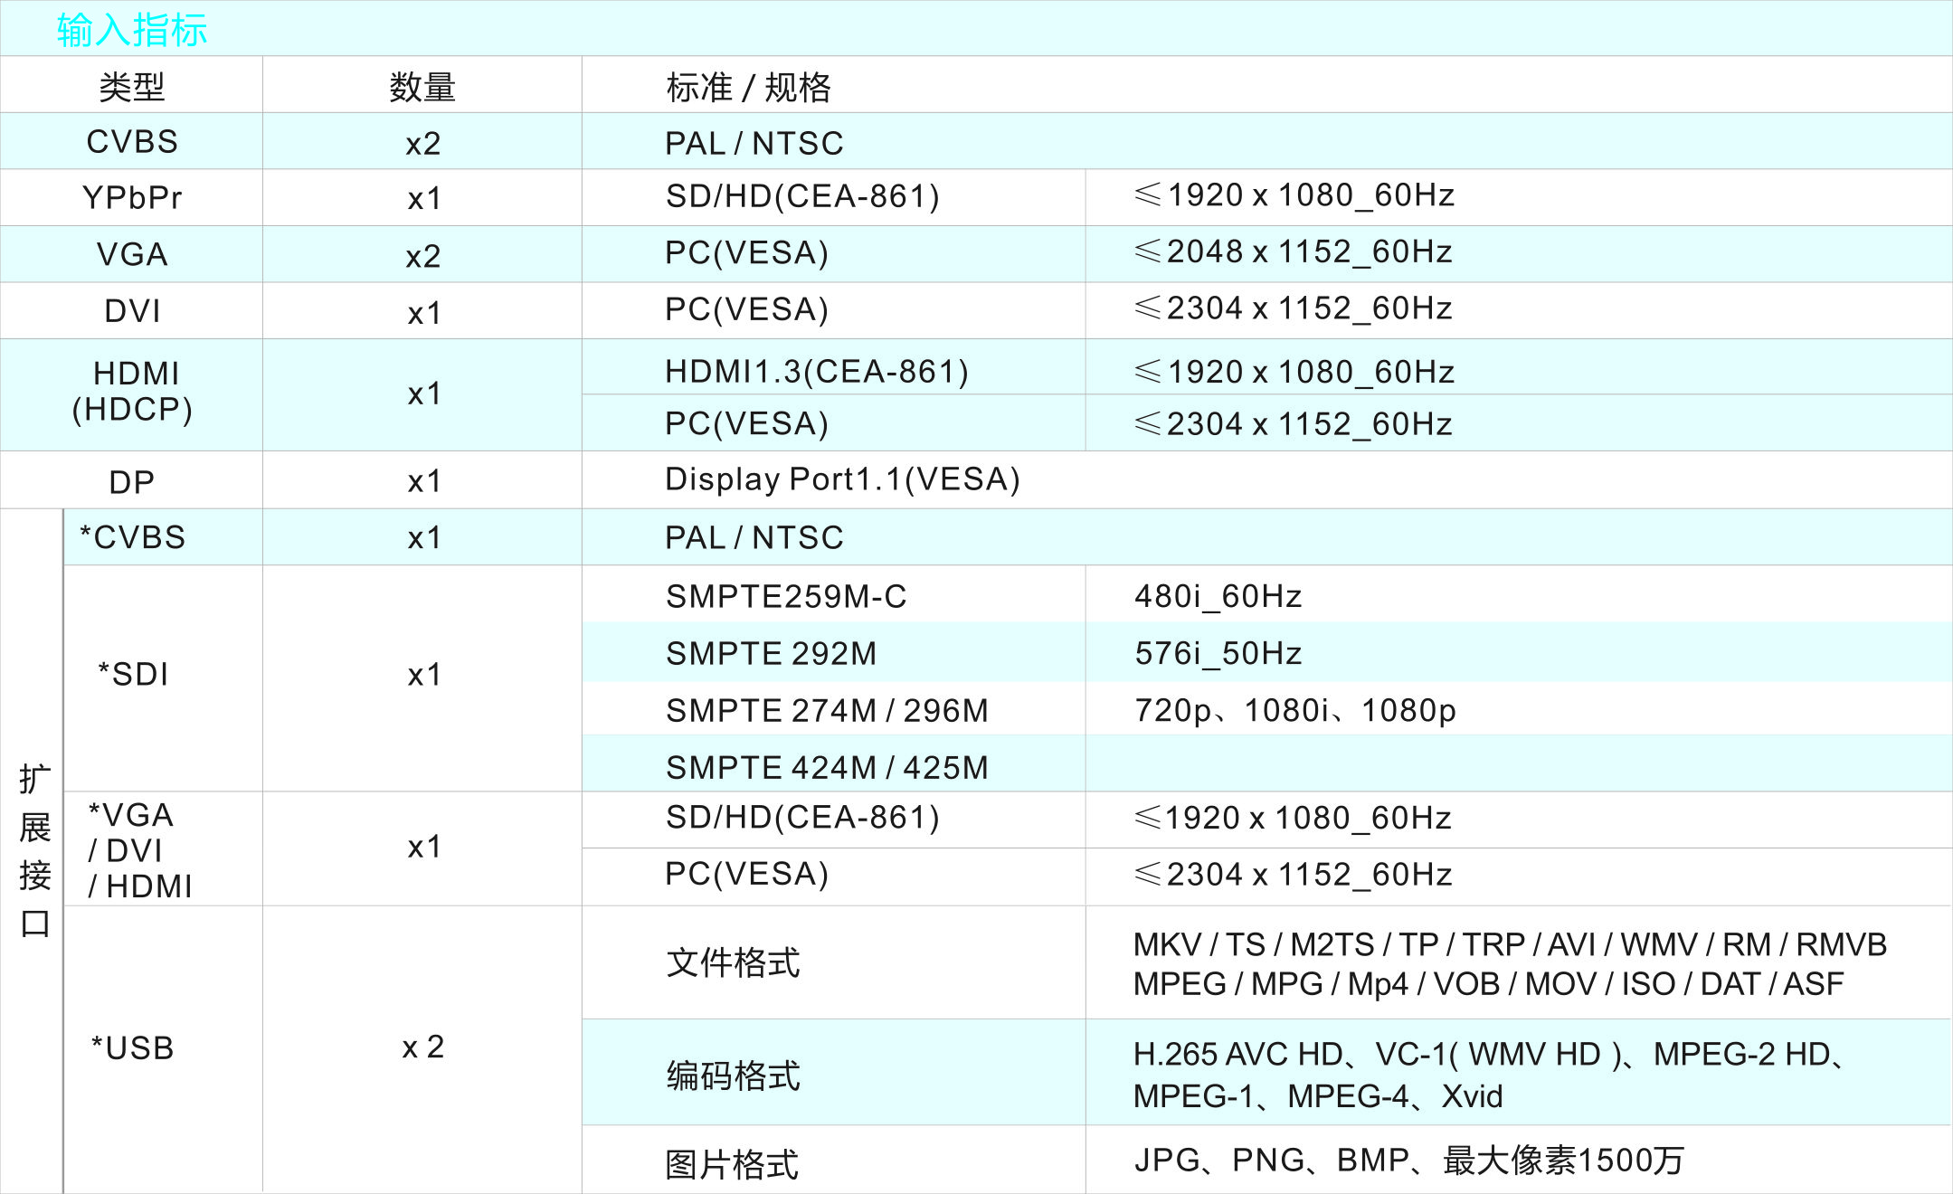
Task: Click the 输入指标 heading text
Action: (x=132, y=30)
